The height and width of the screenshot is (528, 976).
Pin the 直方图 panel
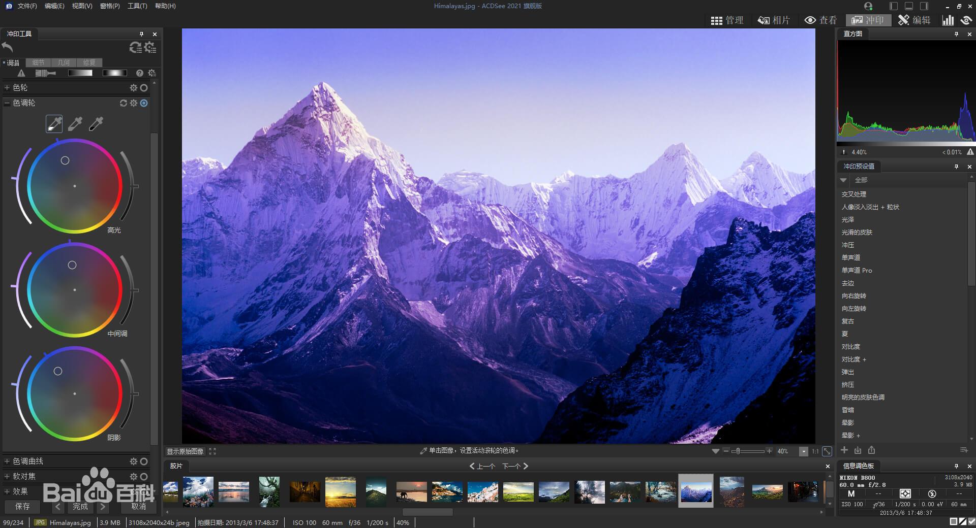click(956, 34)
